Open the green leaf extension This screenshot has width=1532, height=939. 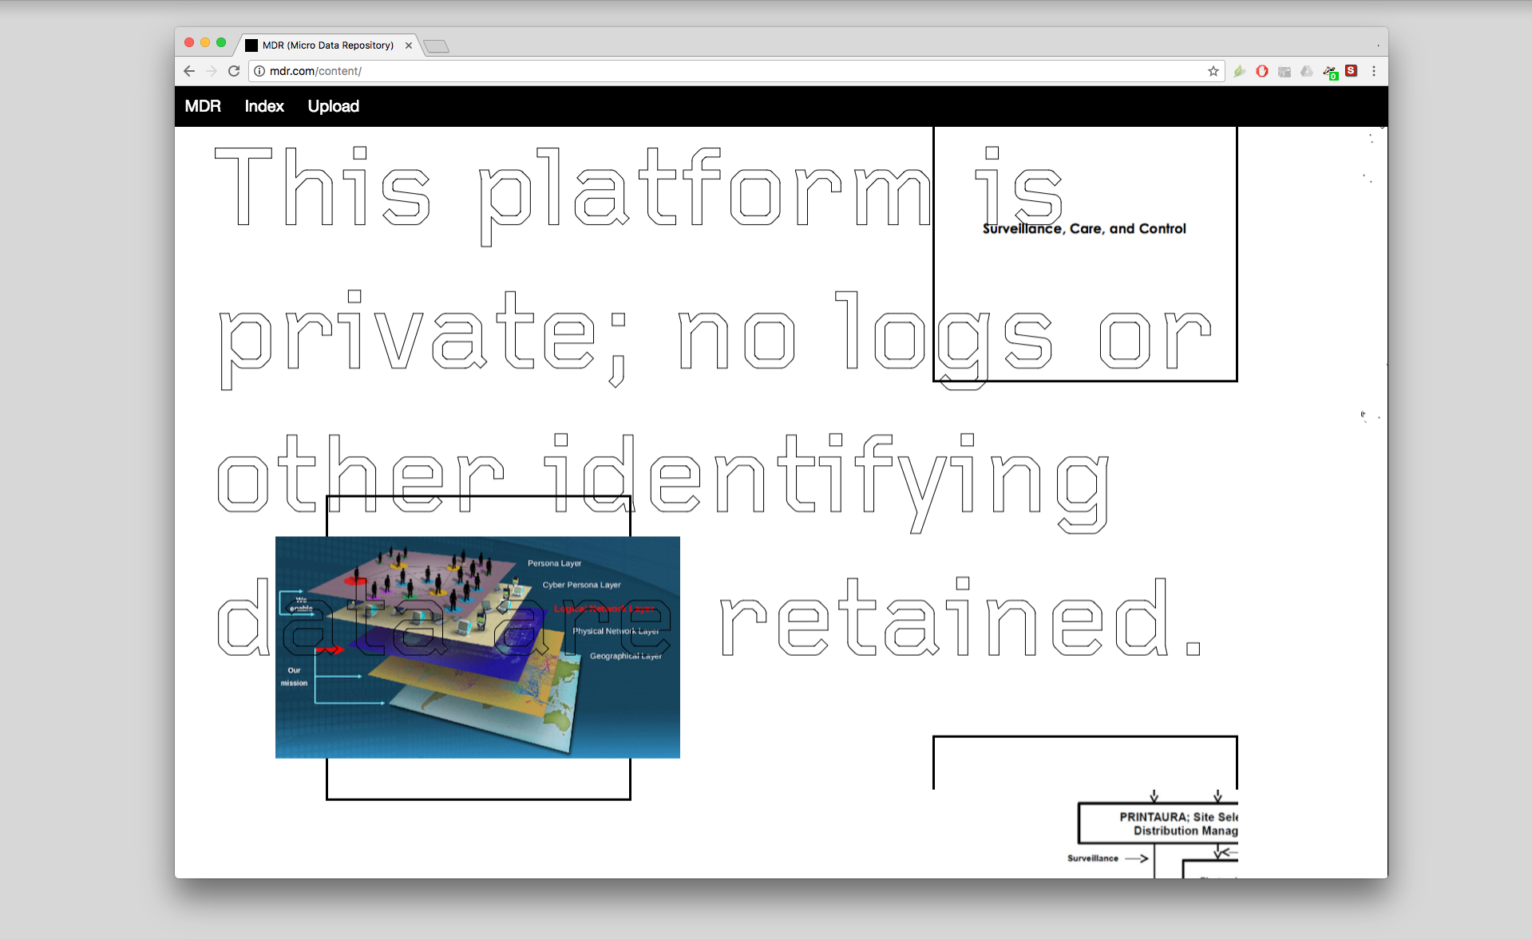(1239, 71)
